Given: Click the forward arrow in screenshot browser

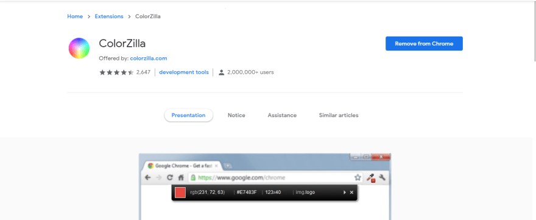Looking at the screenshot, I should pyautogui.click(x=158, y=177).
